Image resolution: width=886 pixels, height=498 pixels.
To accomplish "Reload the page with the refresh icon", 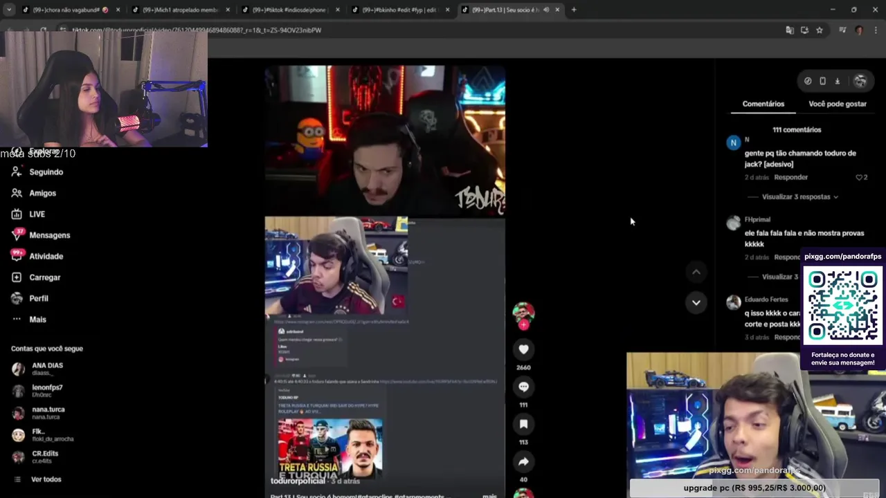I will (x=43, y=30).
